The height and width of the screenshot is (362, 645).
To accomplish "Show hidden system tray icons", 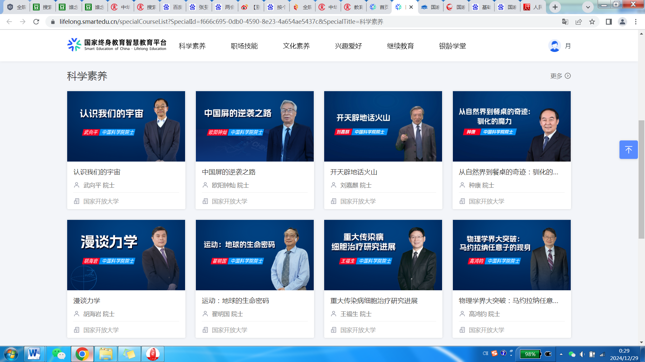I will click(561, 354).
